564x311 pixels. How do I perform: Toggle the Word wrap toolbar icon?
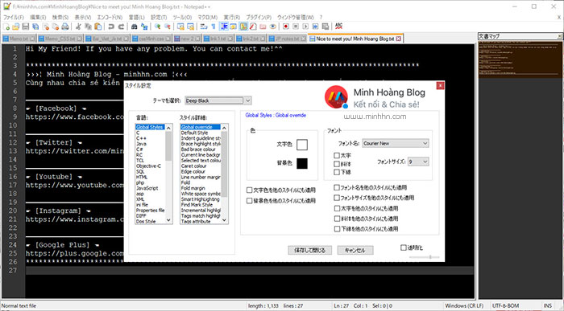(x=204, y=27)
